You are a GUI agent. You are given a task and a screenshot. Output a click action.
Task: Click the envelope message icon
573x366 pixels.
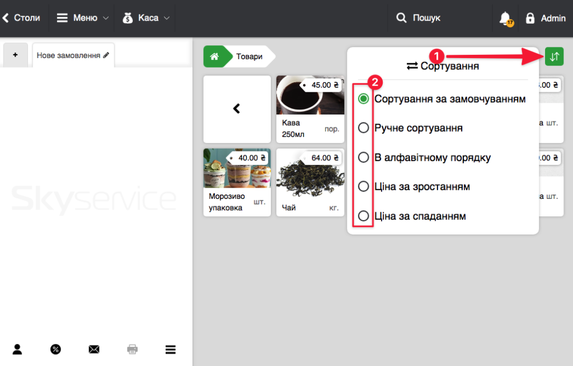94,349
